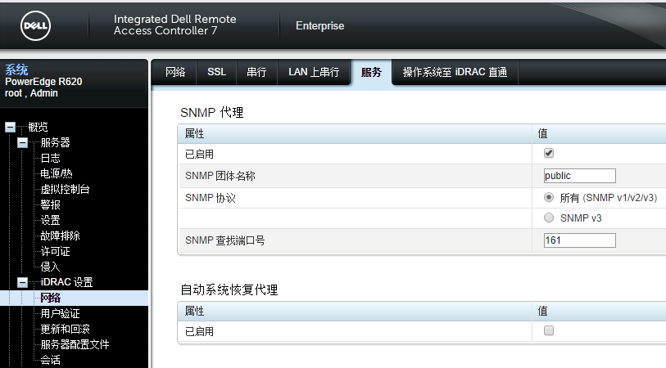Click the SNMP 查找端口号 input field

[x=579, y=240]
